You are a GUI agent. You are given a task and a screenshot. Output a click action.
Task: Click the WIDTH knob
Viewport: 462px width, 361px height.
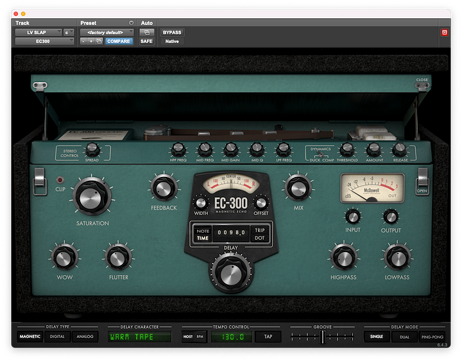(201, 203)
